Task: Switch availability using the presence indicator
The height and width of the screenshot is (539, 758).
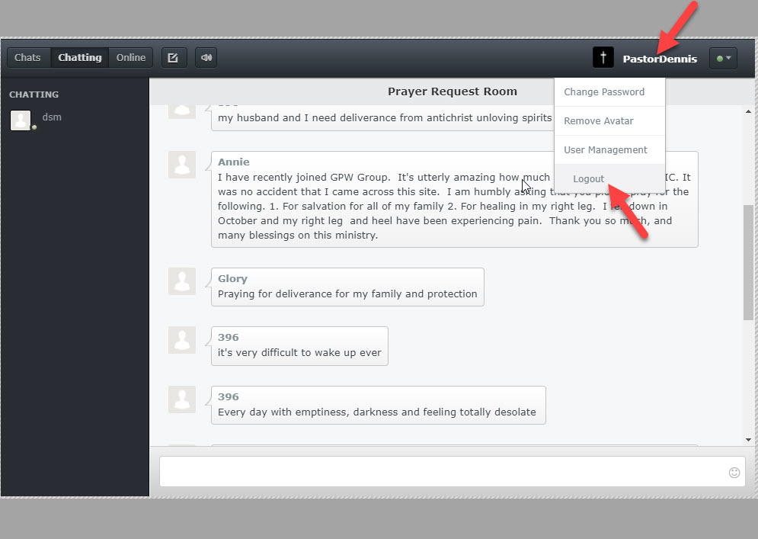Action: 719,57
